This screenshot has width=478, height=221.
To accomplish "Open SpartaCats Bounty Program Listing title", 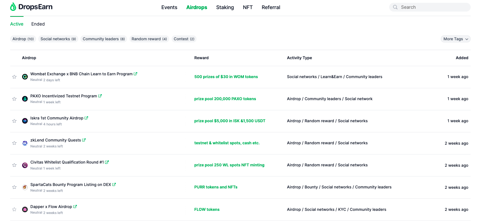I will coord(71,185).
